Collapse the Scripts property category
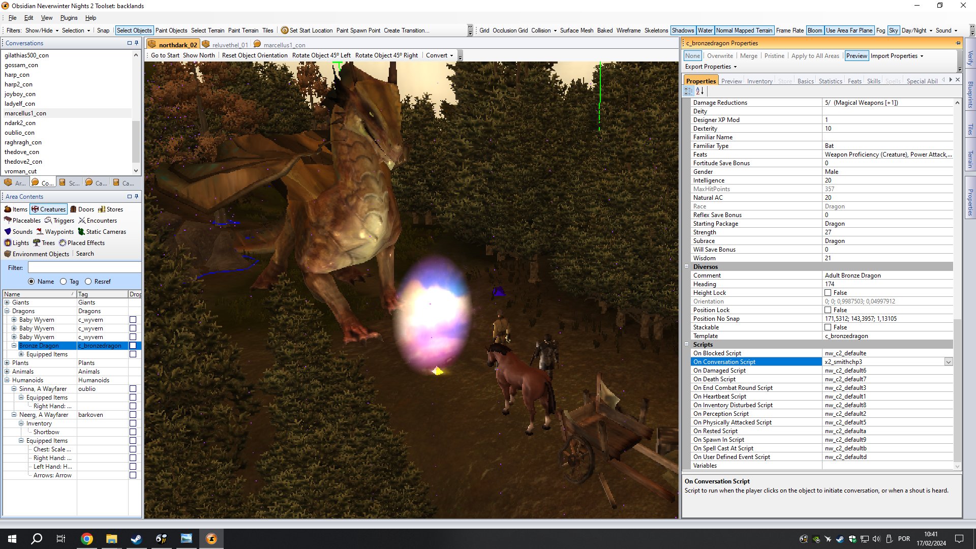 686,345
